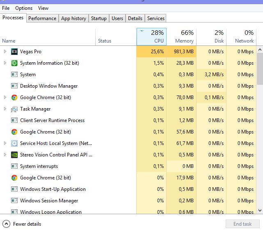
Task: Switch to the Services tab
Action: click(x=156, y=18)
